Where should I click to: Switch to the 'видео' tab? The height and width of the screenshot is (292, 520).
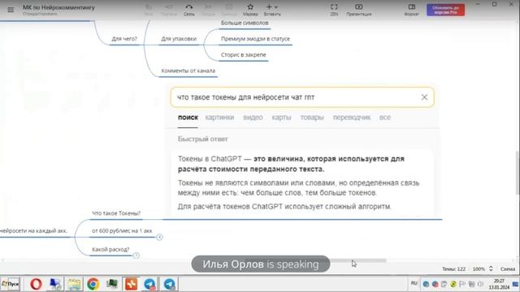tap(253, 118)
